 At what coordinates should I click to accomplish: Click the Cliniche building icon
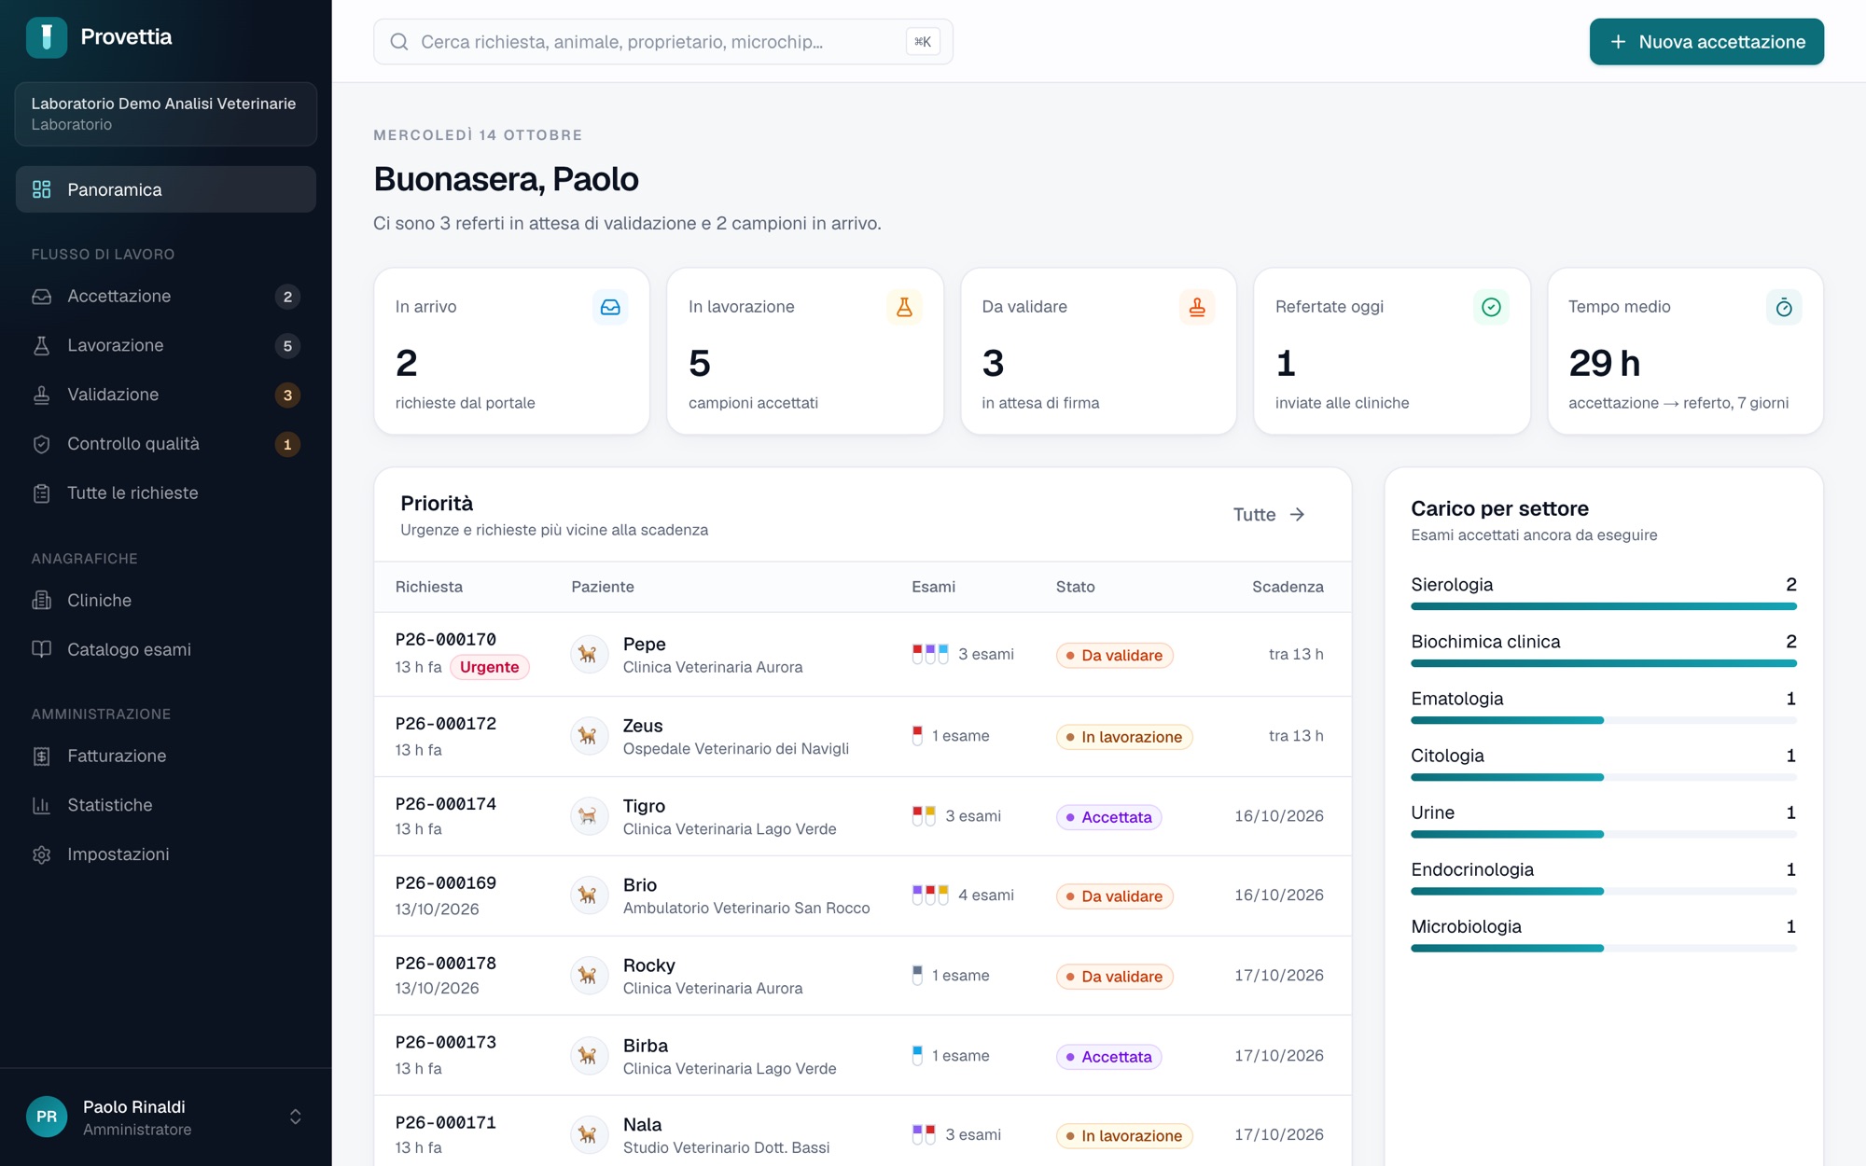coord(42,601)
